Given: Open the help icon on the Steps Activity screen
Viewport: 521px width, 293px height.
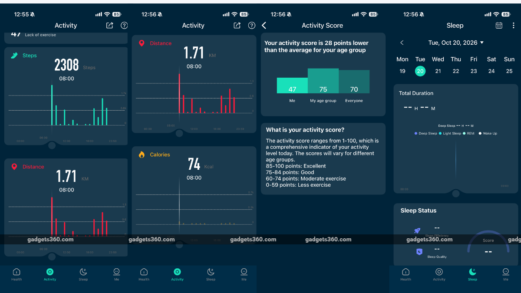Looking at the screenshot, I should 124,26.
